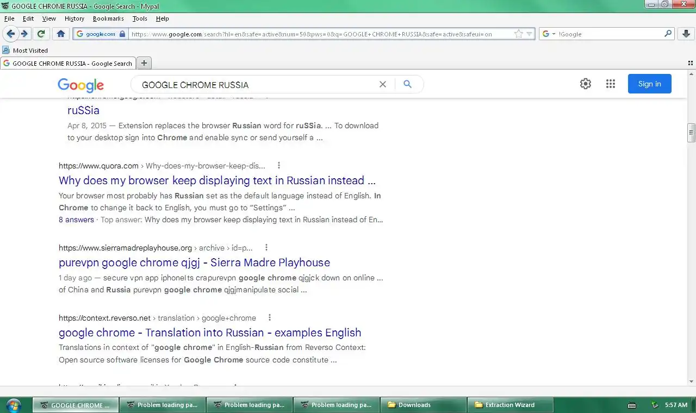Go back with the Back arrow button
This screenshot has width=696, height=413.
pyautogui.click(x=10, y=34)
